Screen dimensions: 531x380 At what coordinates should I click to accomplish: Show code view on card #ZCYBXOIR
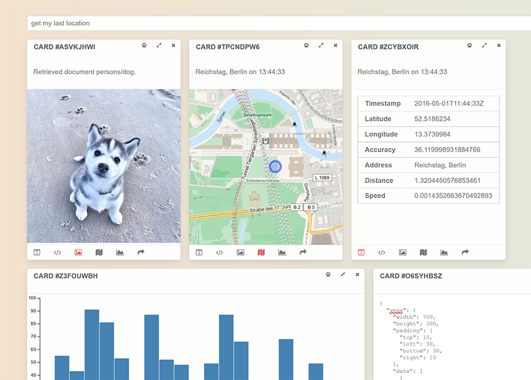(381, 252)
